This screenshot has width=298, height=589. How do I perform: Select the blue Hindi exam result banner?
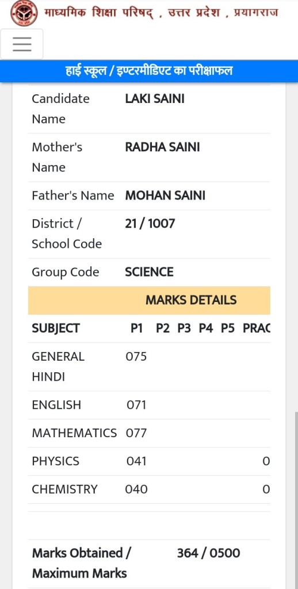(x=149, y=71)
